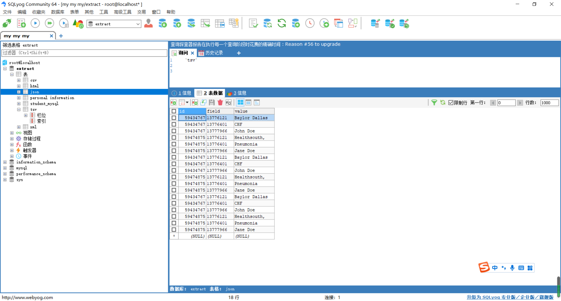This screenshot has height=301, width=561.
Task: Collapse the extract database tree node
Action: pos(5,69)
